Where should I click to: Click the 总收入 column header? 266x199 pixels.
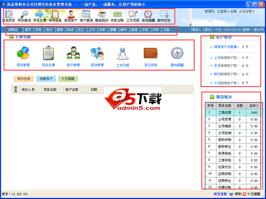(x=253, y=106)
